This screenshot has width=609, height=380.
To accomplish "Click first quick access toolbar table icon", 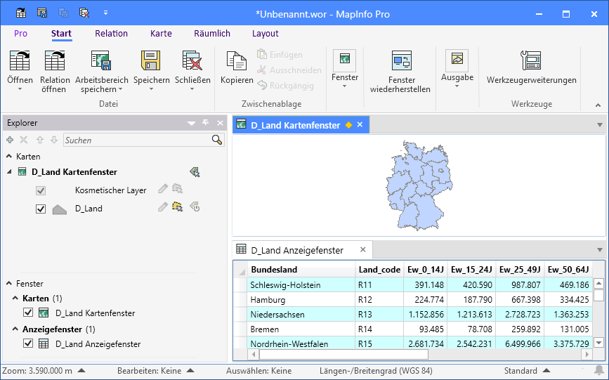I will [x=21, y=13].
